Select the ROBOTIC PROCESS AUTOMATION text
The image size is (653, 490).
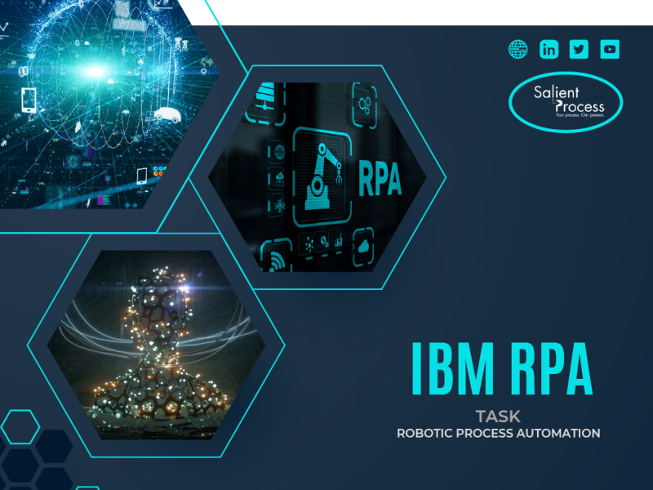pyautogui.click(x=498, y=433)
